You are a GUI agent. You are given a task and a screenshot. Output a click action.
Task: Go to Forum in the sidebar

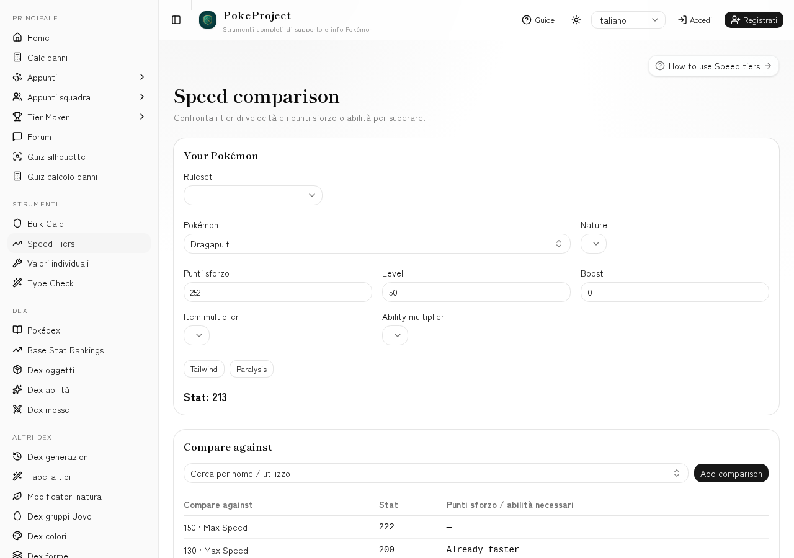[x=79, y=137]
